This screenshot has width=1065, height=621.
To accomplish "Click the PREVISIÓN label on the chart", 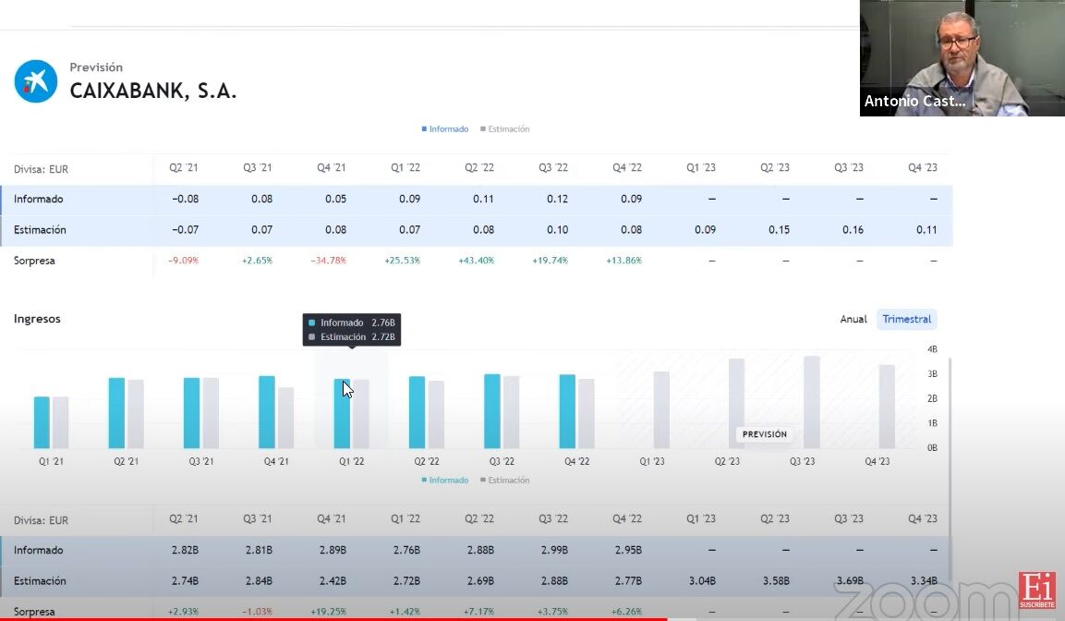I will [x=765, y=434].
